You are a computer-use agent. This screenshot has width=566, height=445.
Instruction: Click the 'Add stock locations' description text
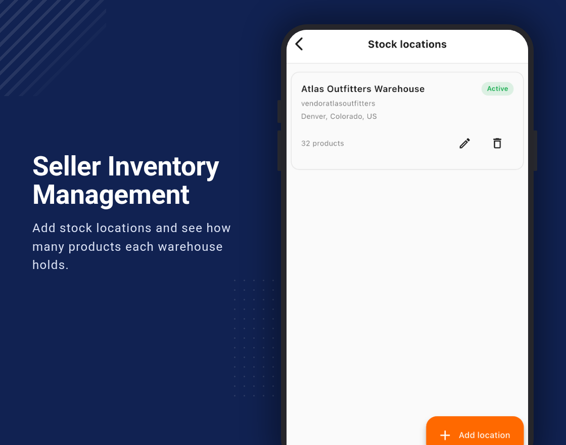click(x=131, y=246)
